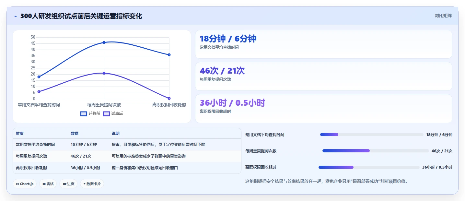The height and width of the screenshot is (201, 465).
Task: Click the 试点后 data point at 21
Action: click(x=104, y=73)
